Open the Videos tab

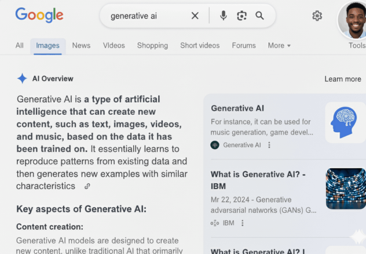pos(114,45)
